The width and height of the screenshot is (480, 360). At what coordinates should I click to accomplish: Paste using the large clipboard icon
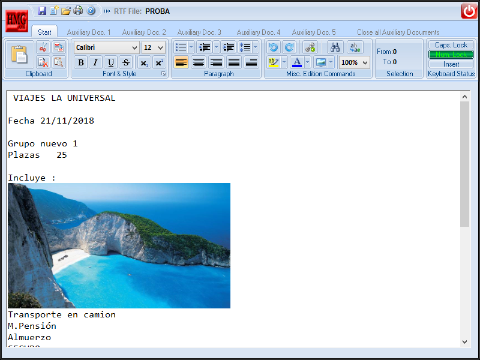click(x=20, y=55)
